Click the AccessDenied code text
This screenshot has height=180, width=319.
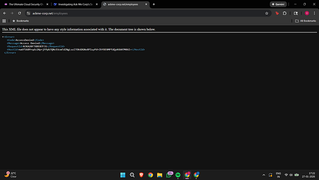tap(25, 40)
